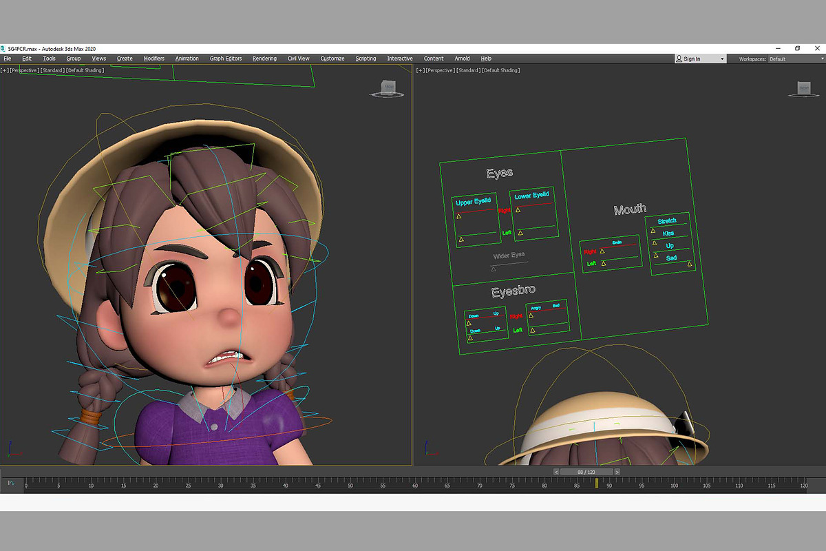Open the Interactive menu

click(x=400, y=59)
